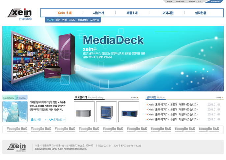Open the third Xein 홈페이지 notice entry
The height and width of the screenshot is (160, 226).
[x=173, y=114]
